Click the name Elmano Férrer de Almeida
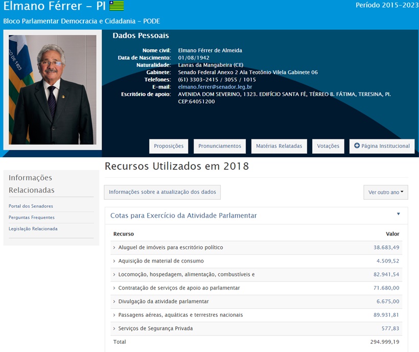Viewport: 419px width, 352px height. click(x=210, y=51)
